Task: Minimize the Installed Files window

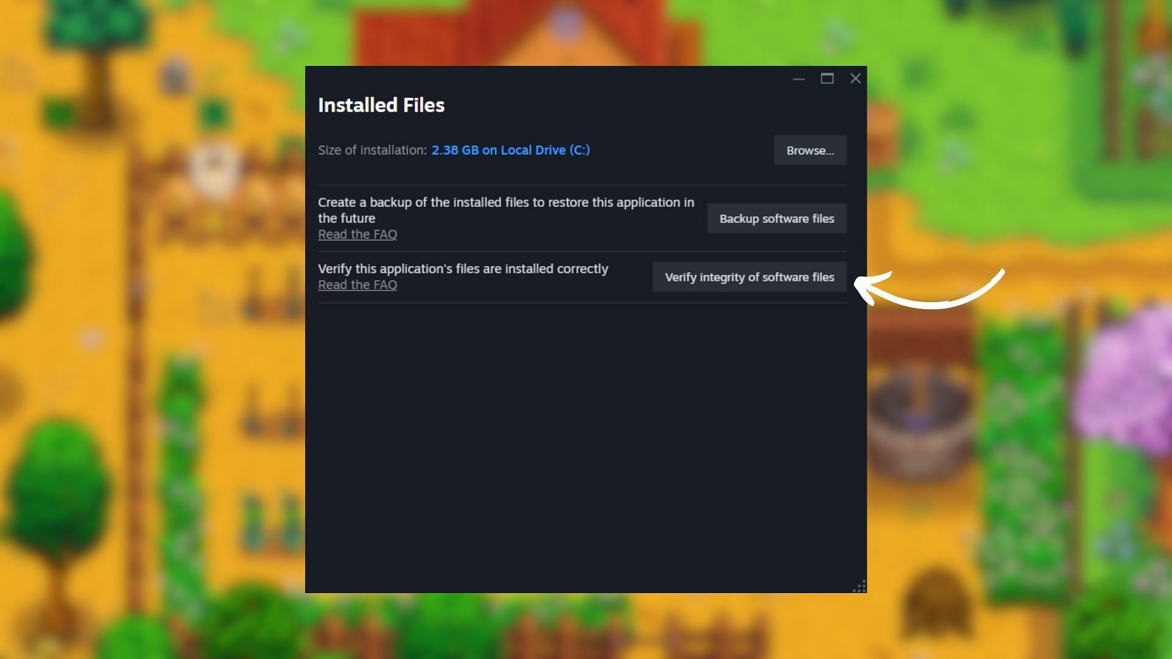Action: click(x=798, y=79)
